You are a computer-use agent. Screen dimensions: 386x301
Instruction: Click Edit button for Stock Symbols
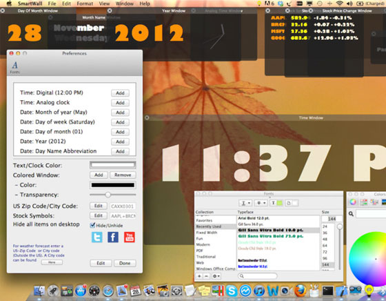98,215
